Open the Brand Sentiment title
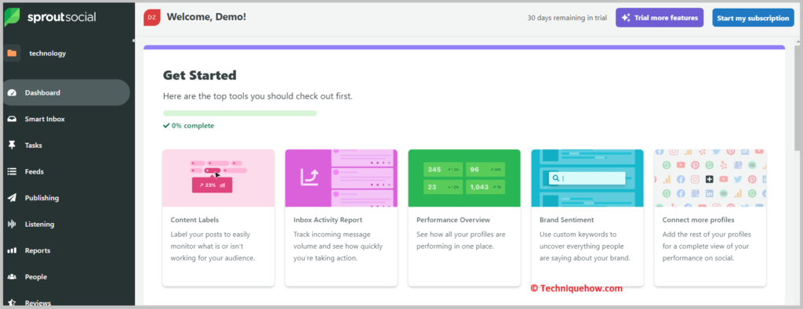Viewport: 803px width, 309px height. tap(567, 220)
